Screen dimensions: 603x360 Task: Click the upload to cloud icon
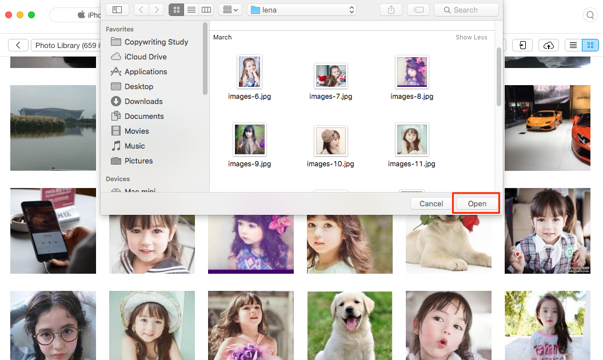549,45
